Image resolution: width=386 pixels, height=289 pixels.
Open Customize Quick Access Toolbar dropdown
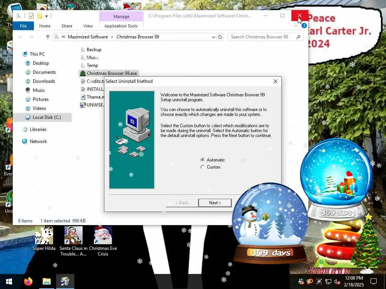(x=46, y=16)
